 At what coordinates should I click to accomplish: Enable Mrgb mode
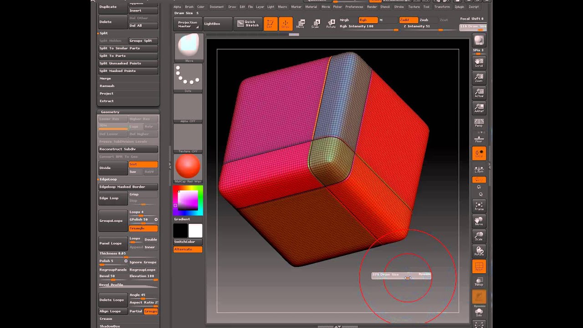click(344, 20)
